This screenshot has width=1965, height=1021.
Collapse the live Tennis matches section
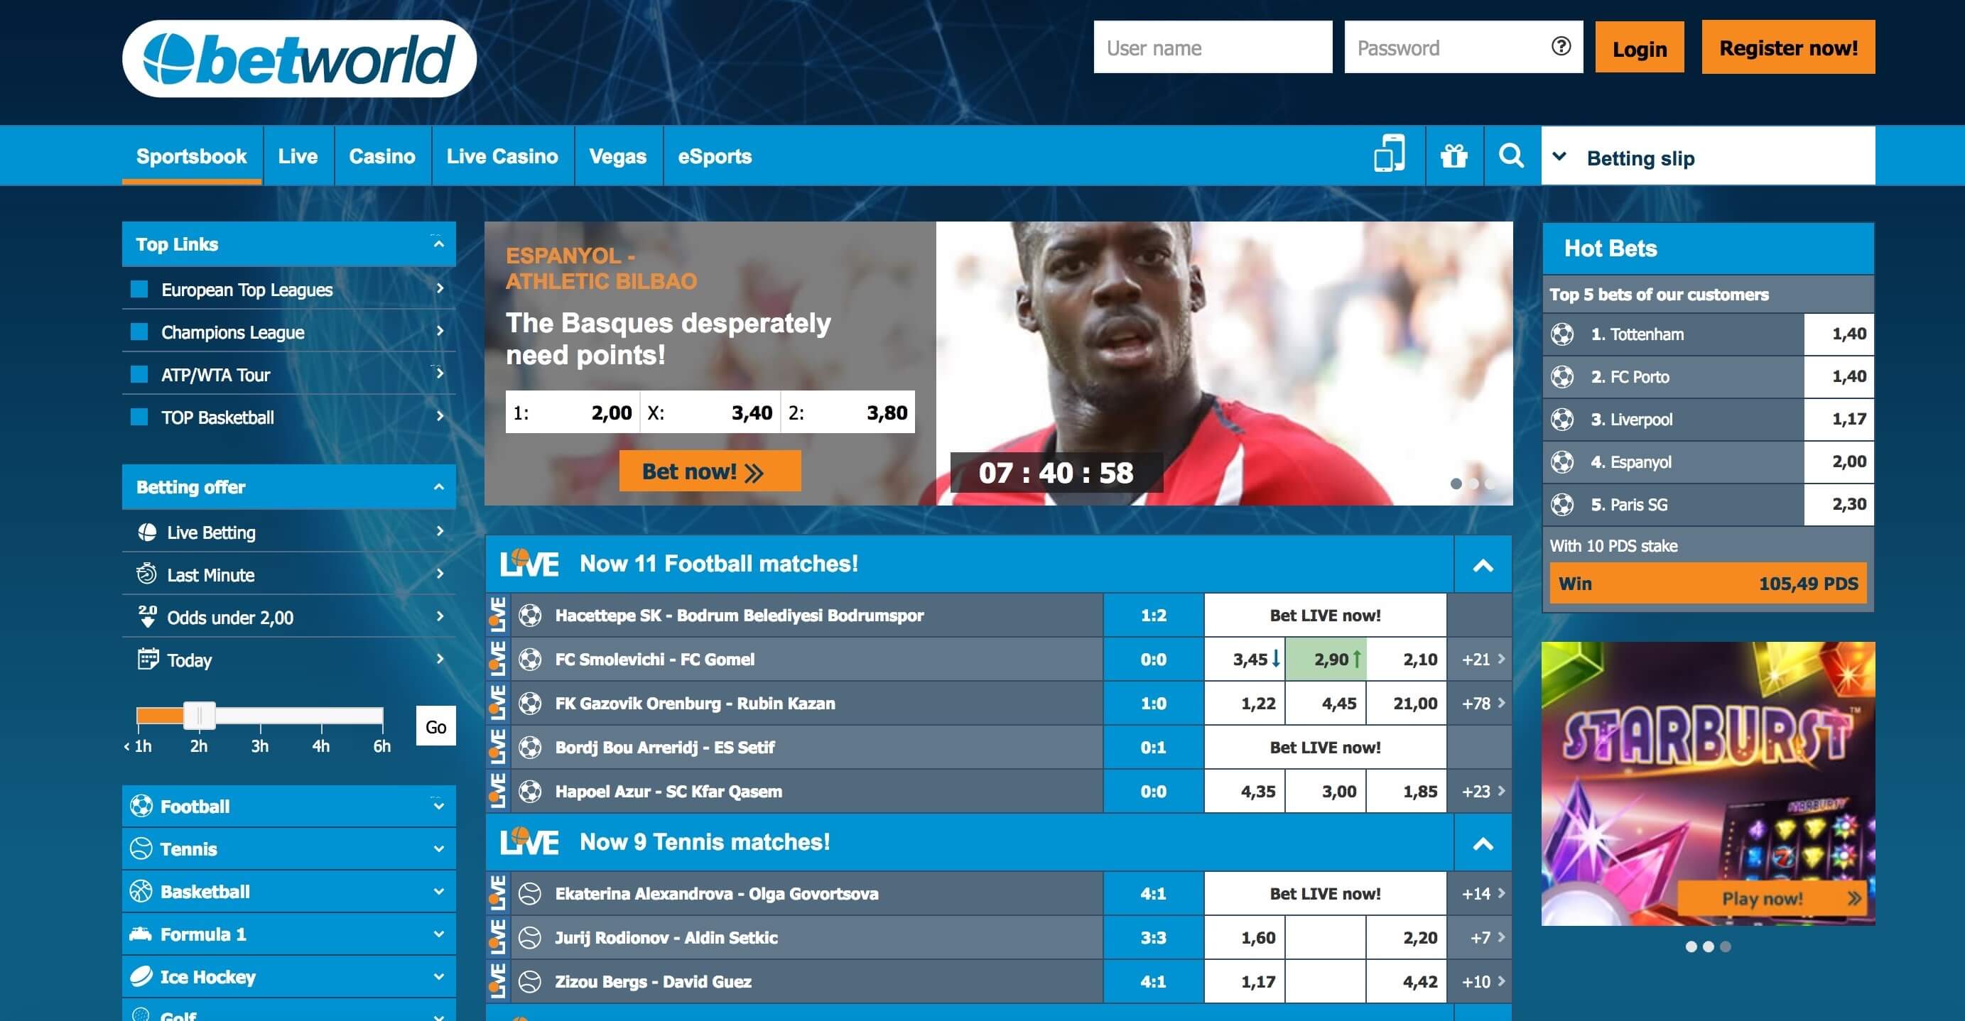click(1483, 843)
